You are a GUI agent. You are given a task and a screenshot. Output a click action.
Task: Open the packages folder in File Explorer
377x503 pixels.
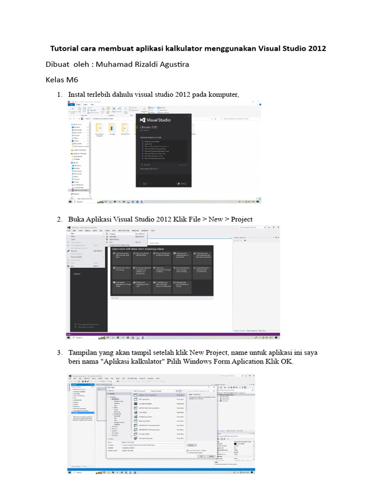111,129
